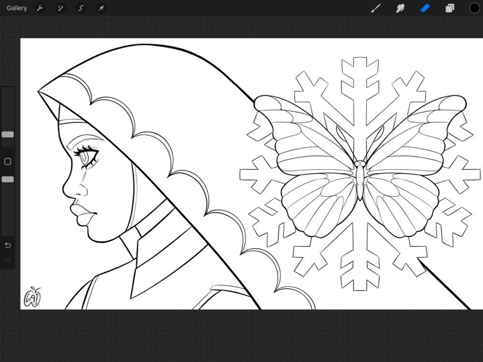Tap the artist signature on canvas
Screen dimensions: 483x362
(x=33, y=297)
